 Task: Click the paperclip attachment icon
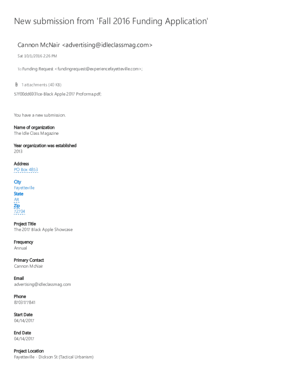[x=16, y=84]
